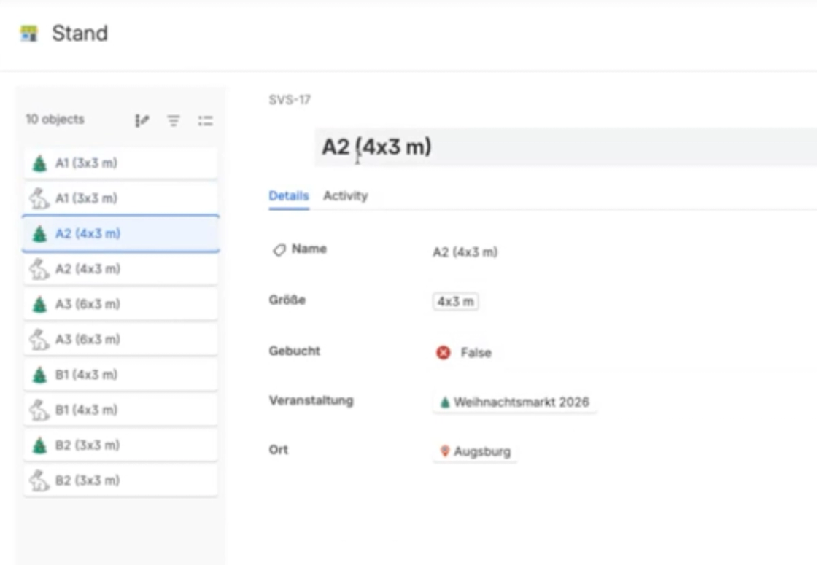Click the Name value A2 (4x3 m)
Viewport: 817px width, 565px height.
(465, 252)
